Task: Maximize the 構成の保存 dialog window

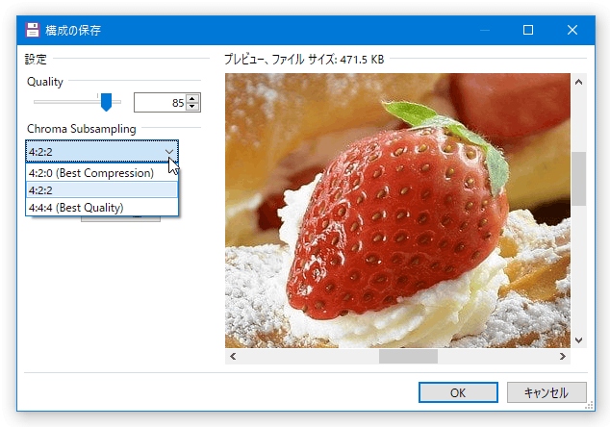Action: point(528,30)
